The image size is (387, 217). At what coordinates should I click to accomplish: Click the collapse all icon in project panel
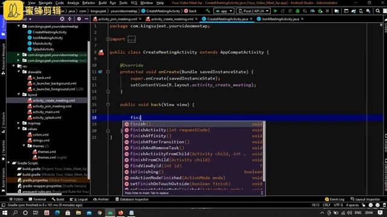click(70, 19)
